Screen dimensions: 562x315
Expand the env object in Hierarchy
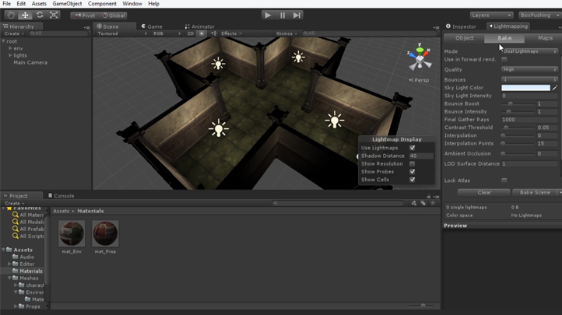coord(10,48)
